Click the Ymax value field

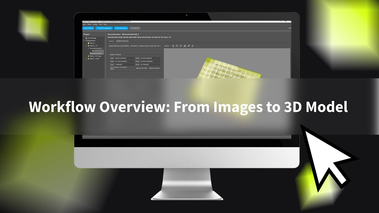pos(150,61)
